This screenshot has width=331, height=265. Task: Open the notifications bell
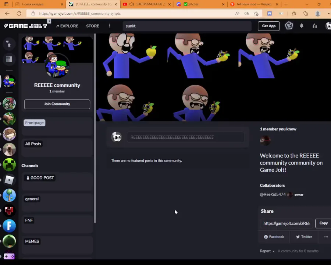pyautogui.click(x=302, y=26)
